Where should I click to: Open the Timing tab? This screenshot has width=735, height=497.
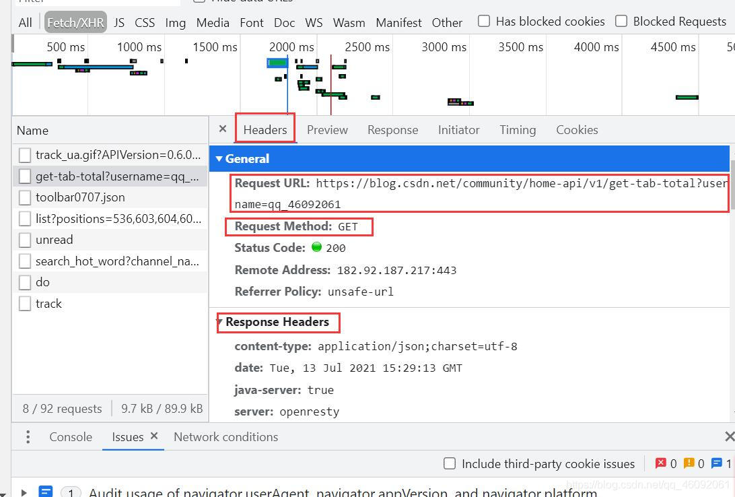pos(518,129)
